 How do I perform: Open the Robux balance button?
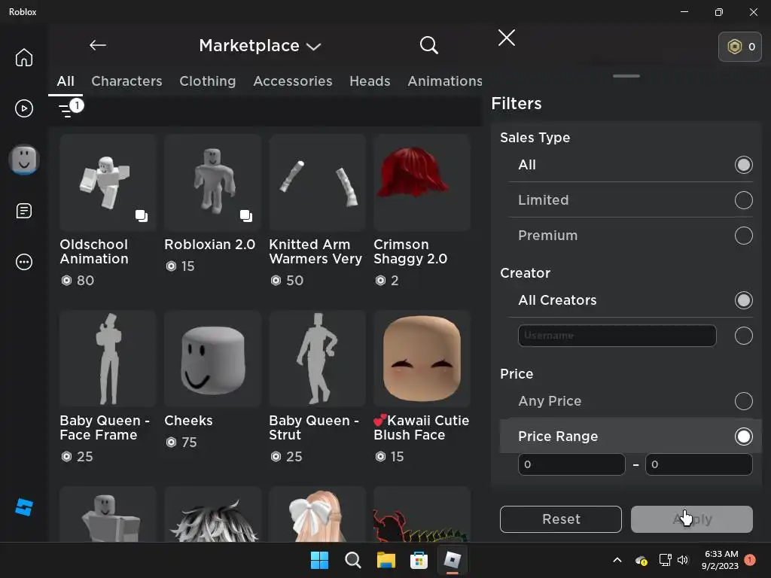[740, 47]
